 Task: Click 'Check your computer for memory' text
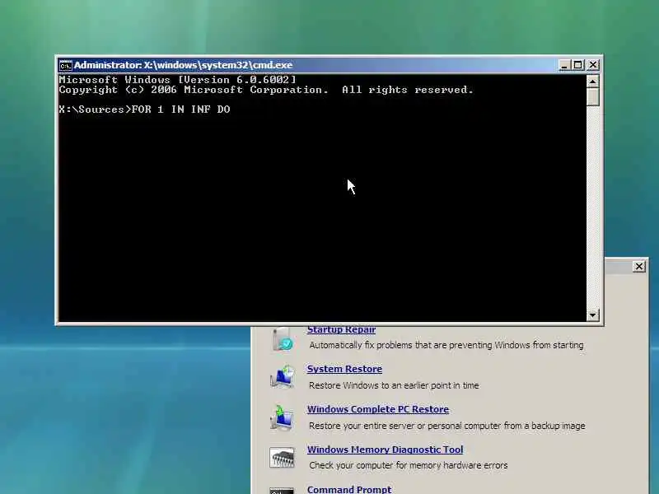409,465
